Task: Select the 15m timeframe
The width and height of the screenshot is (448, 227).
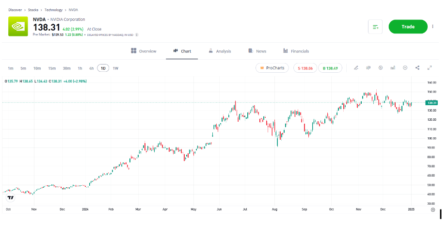Action: pyautogui.click(x=52, y=68)
